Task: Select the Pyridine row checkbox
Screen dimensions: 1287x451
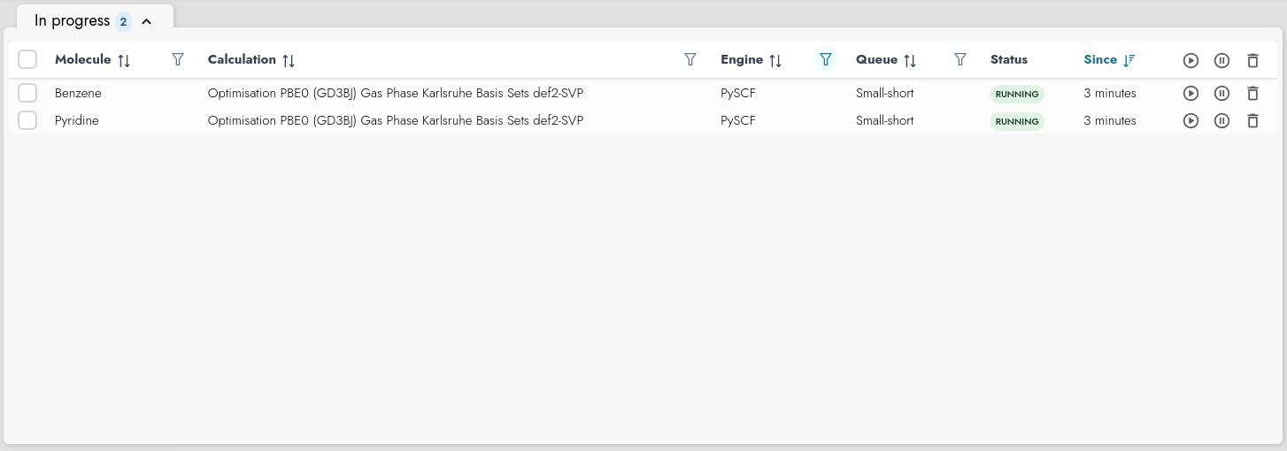Action: (x=27, y=121)
